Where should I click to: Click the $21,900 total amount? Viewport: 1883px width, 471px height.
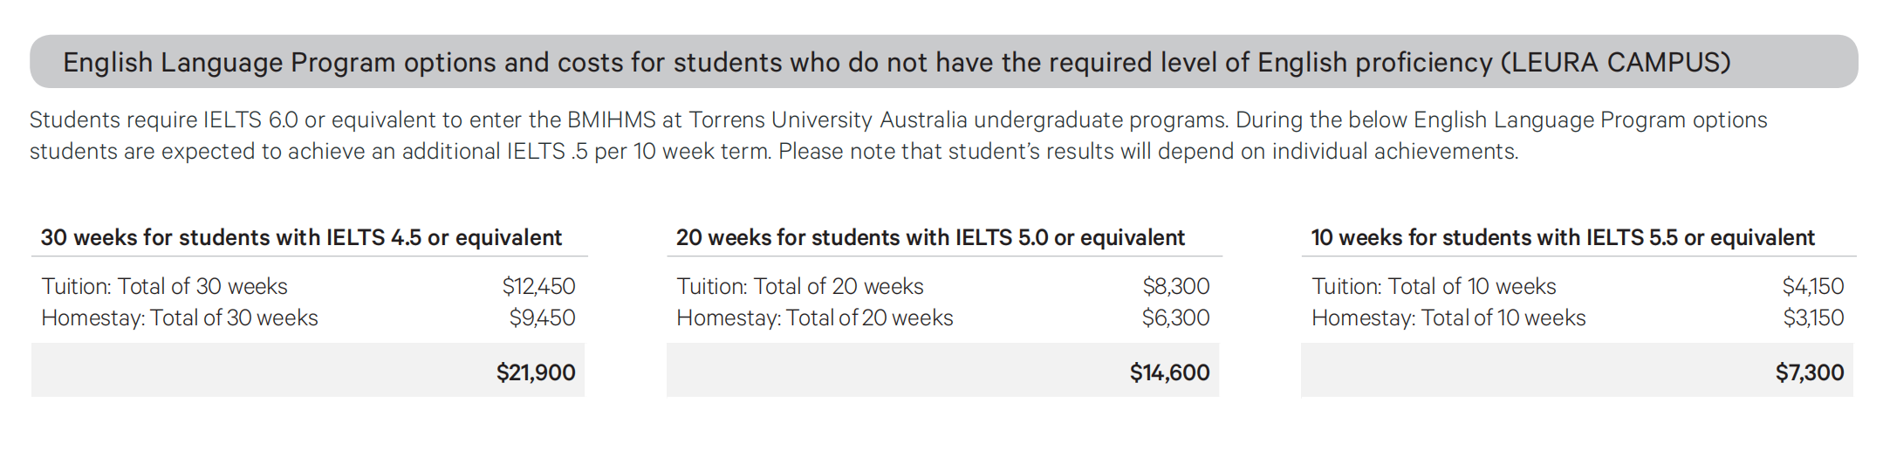[x=536, y=372]
